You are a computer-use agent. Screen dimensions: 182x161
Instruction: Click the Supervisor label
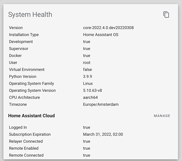[x=19, y=49]
